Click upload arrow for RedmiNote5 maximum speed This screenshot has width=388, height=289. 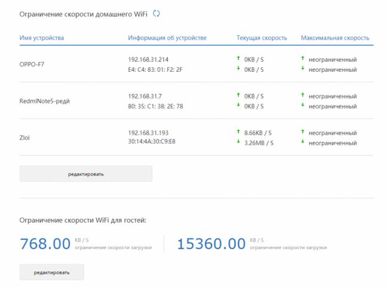(303, 95)
